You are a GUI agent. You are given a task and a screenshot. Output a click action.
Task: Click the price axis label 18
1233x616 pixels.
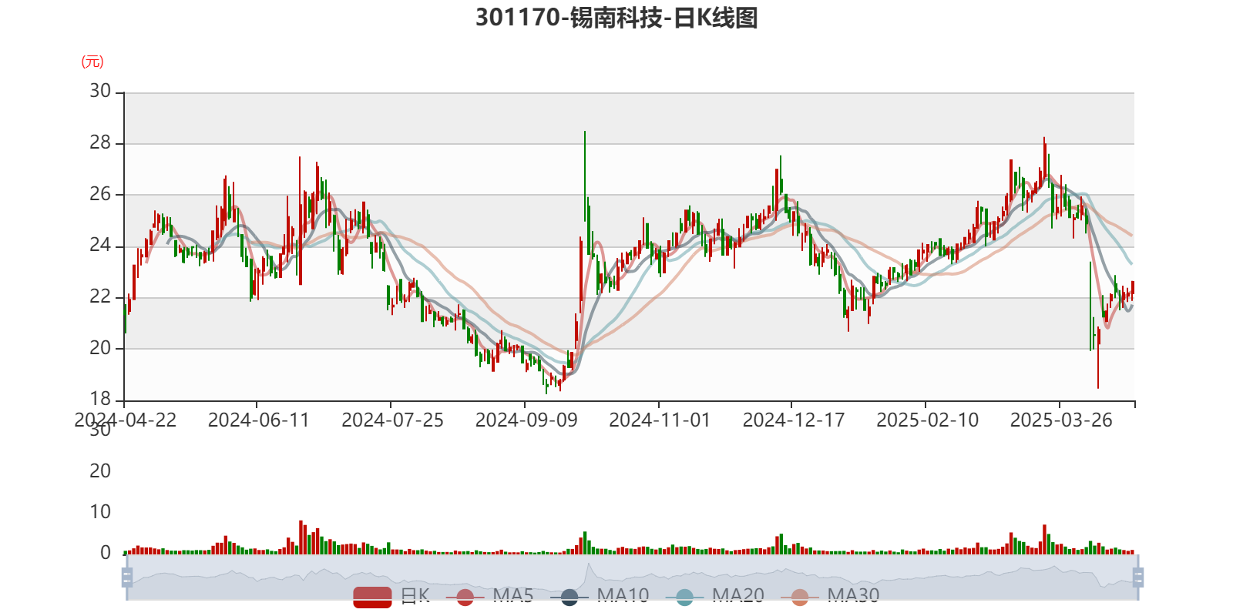pos(100,399)
